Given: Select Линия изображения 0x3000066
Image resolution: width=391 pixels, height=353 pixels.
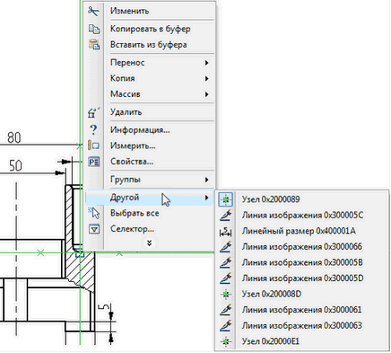Looking at the screenshot, I should tap(302, 247).
